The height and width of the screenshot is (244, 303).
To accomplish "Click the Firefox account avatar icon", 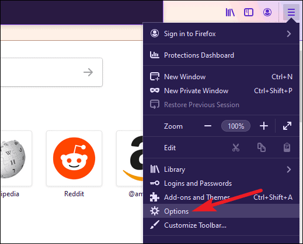I will (267, 12).
